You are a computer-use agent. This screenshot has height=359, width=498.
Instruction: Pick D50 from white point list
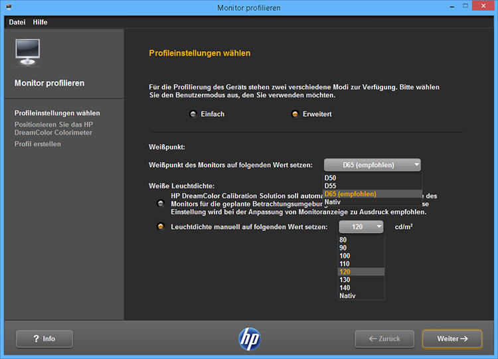point(373,178)
